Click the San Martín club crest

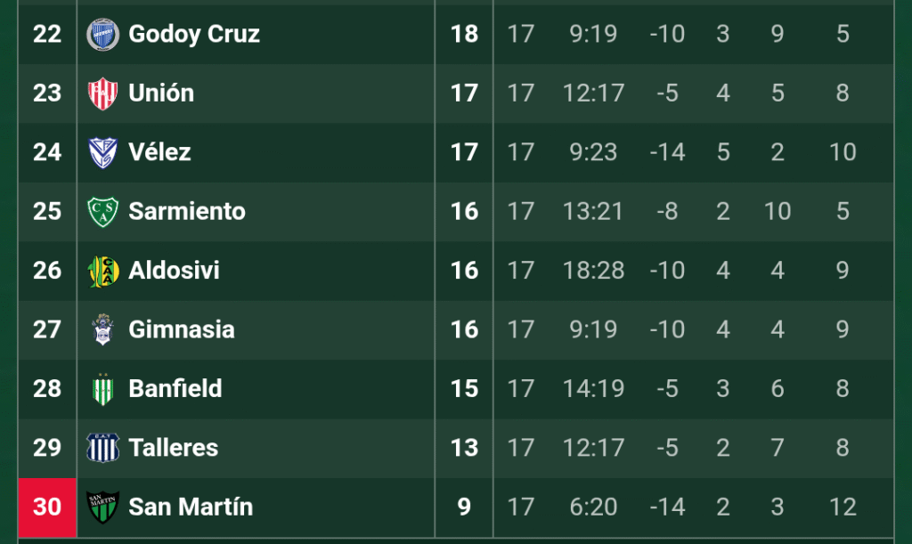(102, 507)
